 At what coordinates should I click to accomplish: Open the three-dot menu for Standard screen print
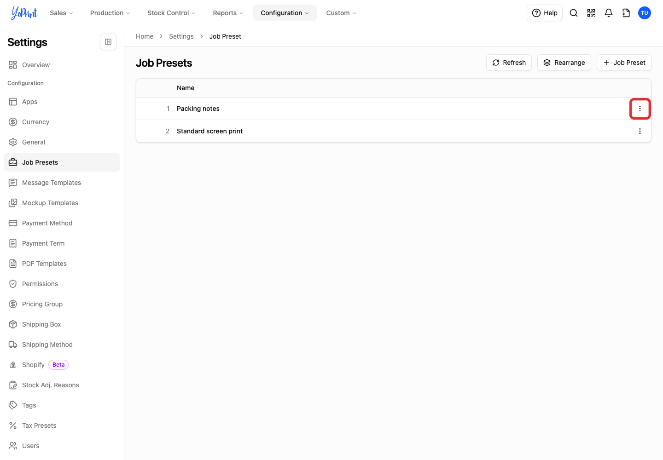click(x=640, y=131)
